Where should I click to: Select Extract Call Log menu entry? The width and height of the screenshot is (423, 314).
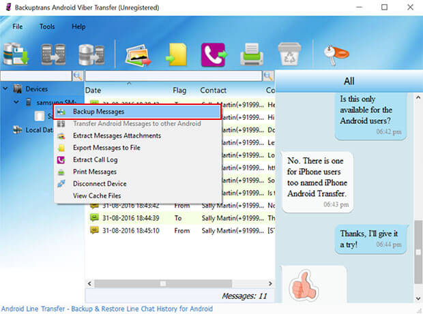coord(137,159)
